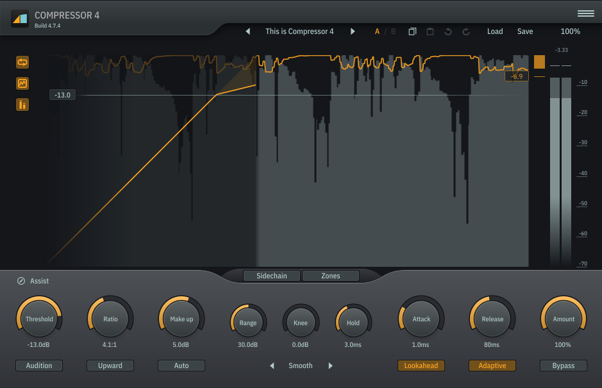Image resolution: width=602 pixels, height=388 pixels.
Task: Disable Adaptive release
Action: click(492, 366)
